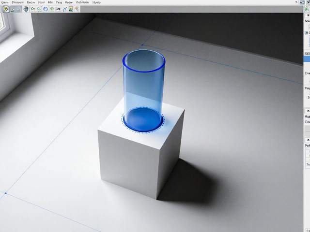Click the blue globe toolbar icon

(x=46, y=9)
